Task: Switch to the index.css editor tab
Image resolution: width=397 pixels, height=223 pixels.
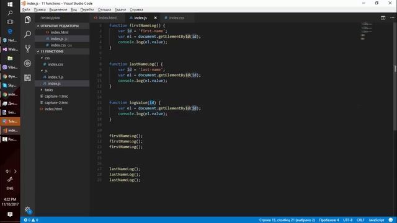Action: click(x=176, y=18)
